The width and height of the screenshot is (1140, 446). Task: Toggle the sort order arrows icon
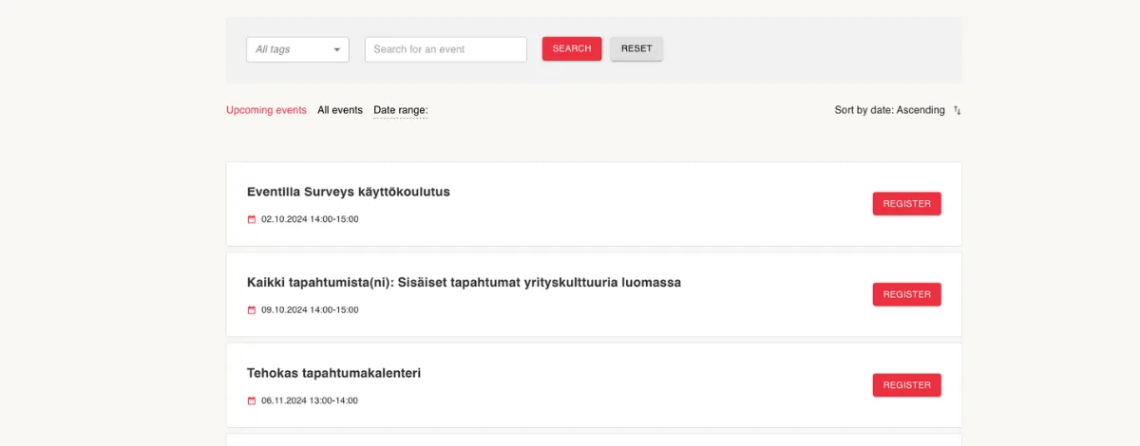(x=958, y=111)
